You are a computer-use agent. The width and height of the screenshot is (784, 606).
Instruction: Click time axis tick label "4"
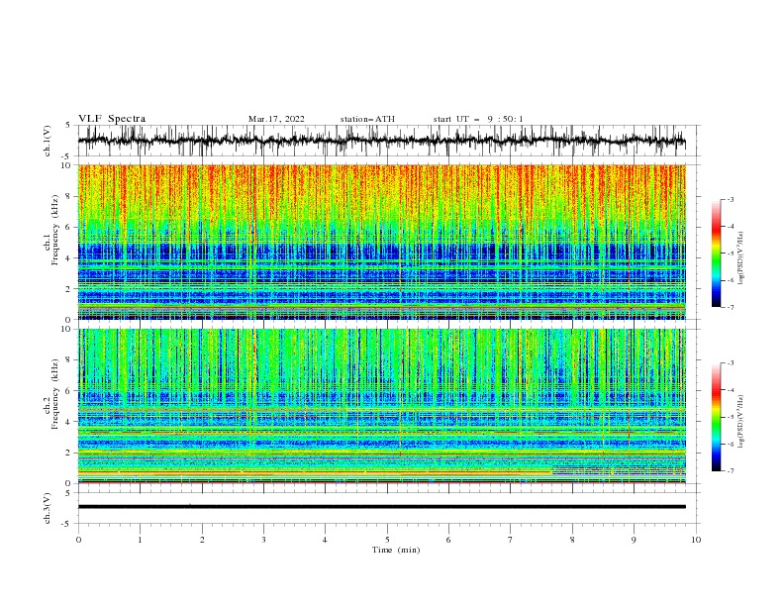(325, 540)
